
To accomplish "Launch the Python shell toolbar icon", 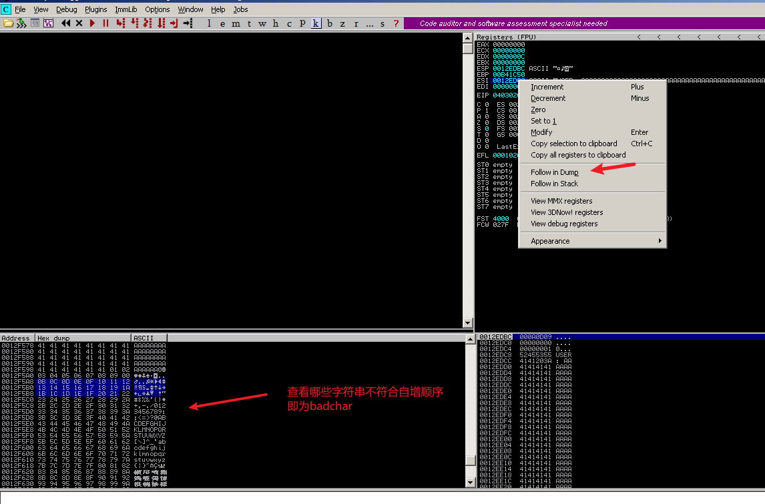I will [x=21, y=23].
